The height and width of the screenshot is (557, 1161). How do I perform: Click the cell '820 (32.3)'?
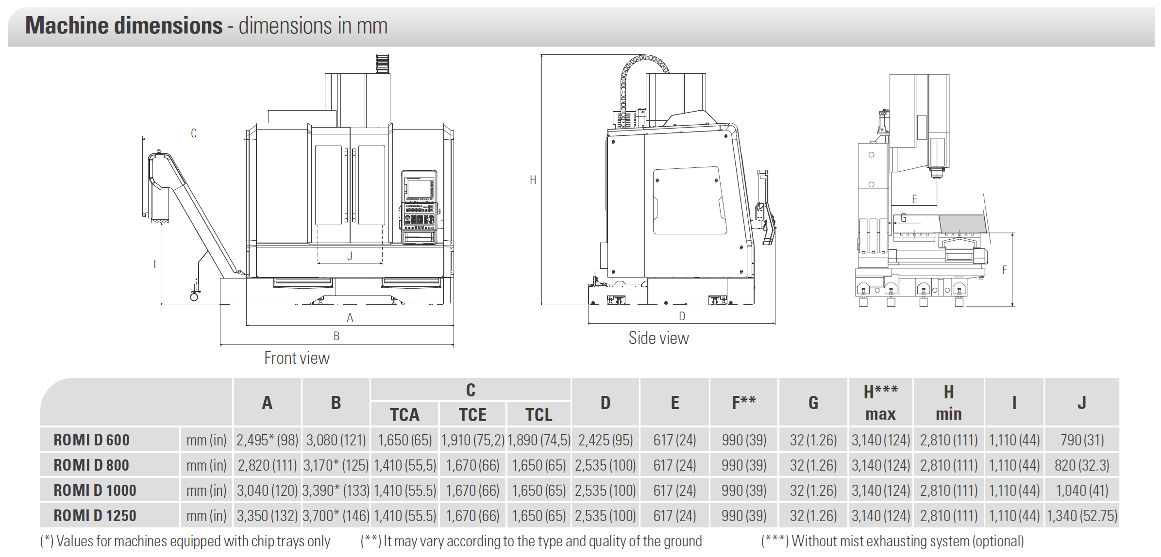tap(1082, 465)
